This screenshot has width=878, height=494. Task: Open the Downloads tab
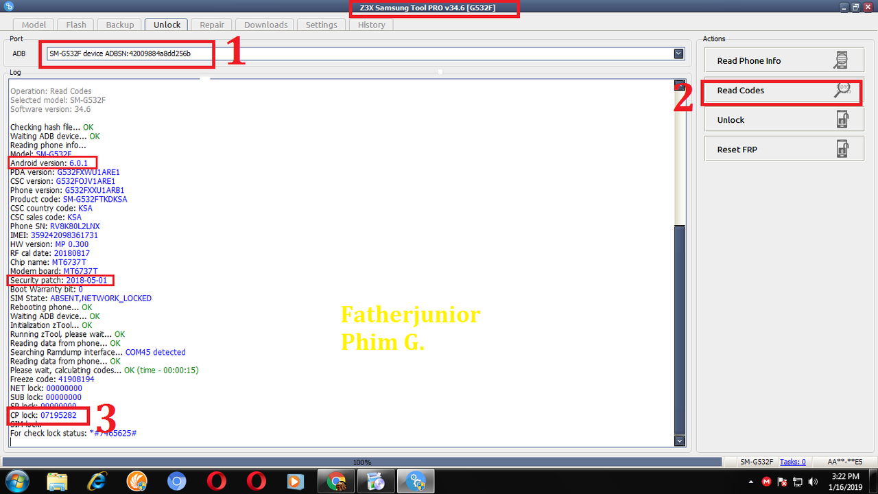(266, 25)
